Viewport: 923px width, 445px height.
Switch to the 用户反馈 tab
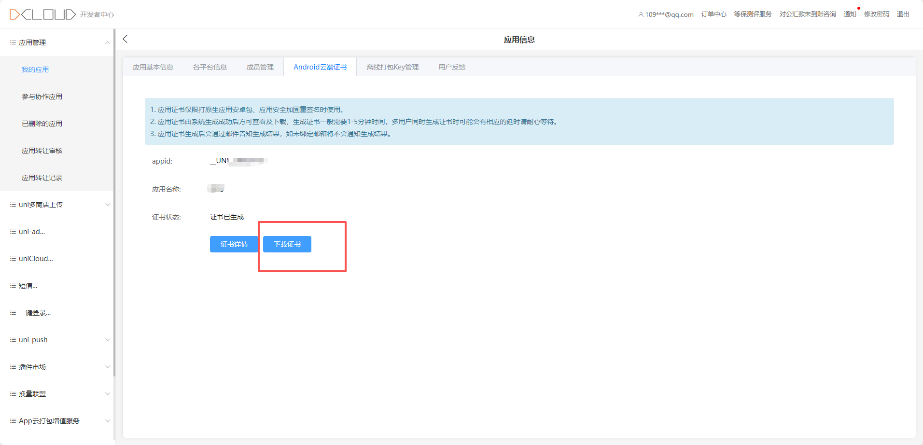452,67
